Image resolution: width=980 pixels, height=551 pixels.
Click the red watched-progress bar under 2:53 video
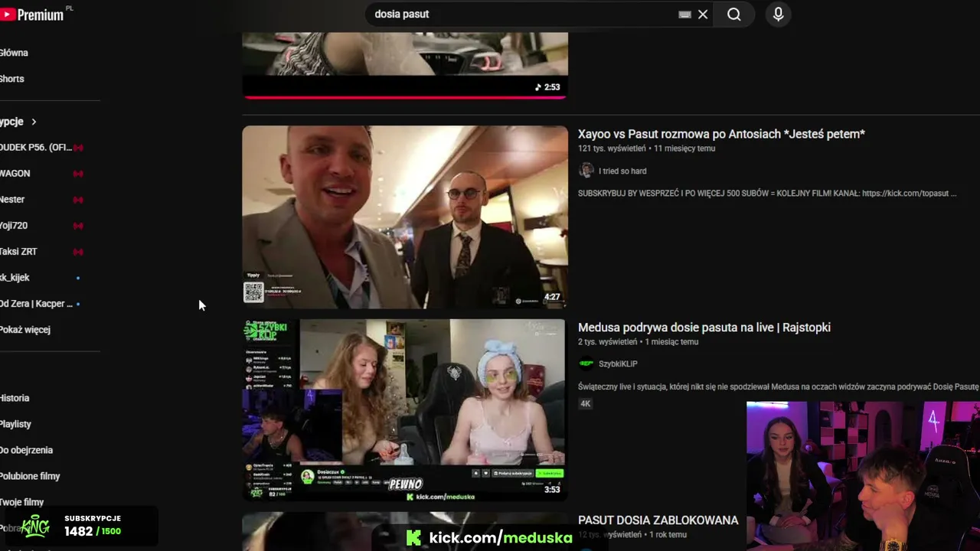coord(405,97)
